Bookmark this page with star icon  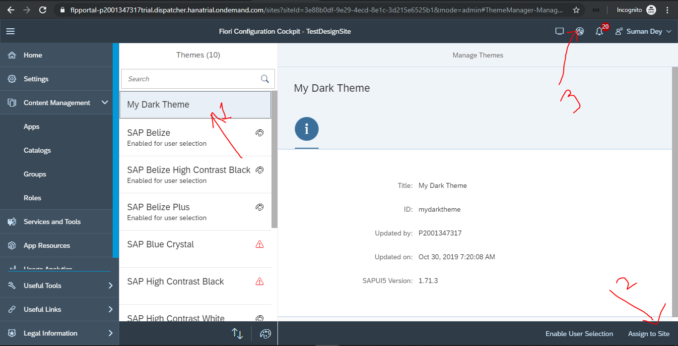tap(576, 10)
